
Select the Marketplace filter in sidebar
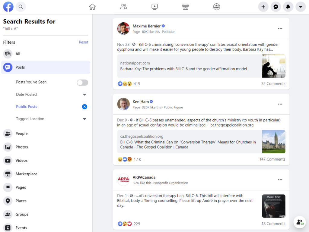pos(46,174)
